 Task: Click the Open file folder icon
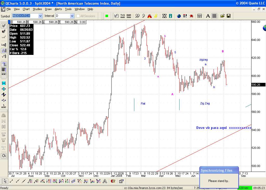[222, 16]
